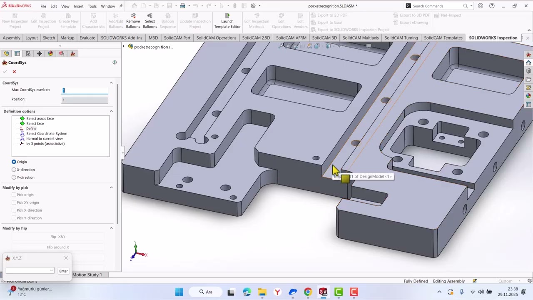Image resolution: width=533 pixels, height=300 pixels.
Task: Open the File menu
Action: point(43,6)
